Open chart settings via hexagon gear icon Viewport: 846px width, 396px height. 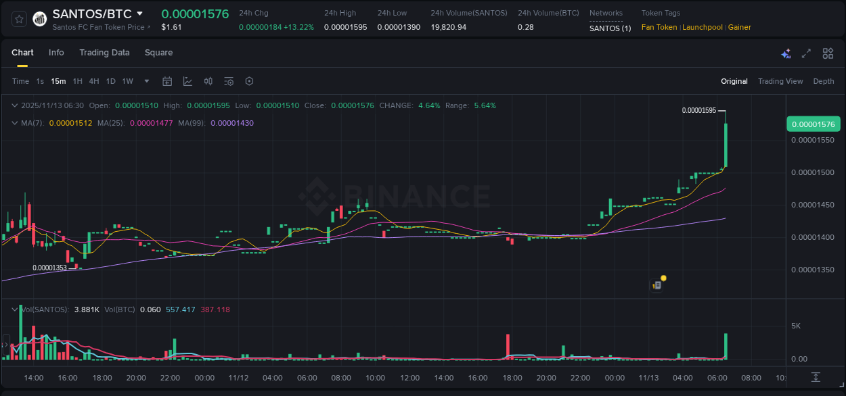(x=249, y=81)
